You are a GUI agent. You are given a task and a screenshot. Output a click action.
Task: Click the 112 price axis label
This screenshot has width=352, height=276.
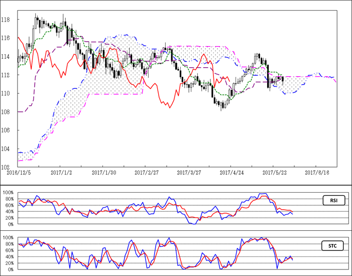7,75
